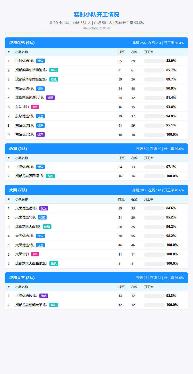Click the 优选 badge beside 洪河优选2队
Viewport: 193px width, 374px height.
coord(40,61)
